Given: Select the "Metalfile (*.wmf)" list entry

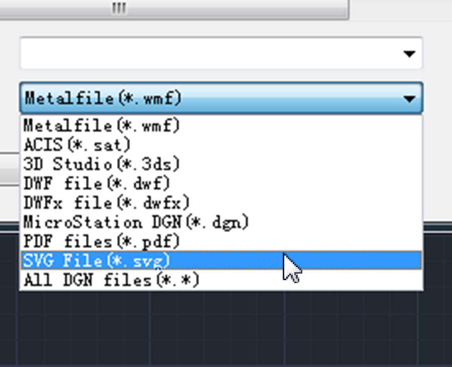Looking at the screenshot, I should (x=100, y=126).
